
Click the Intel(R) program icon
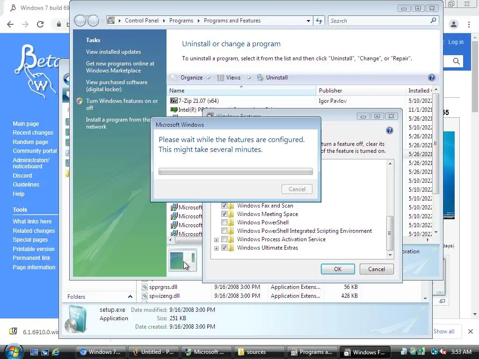coord(174,109)
